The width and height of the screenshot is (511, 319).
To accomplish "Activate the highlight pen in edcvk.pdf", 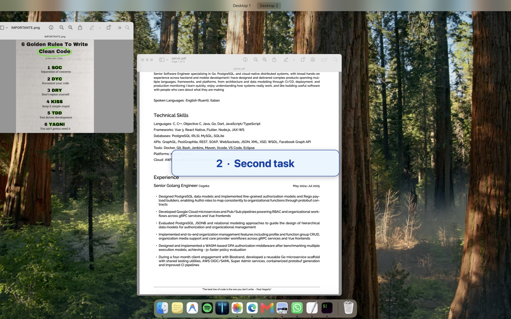I will [x=286, y=60].
